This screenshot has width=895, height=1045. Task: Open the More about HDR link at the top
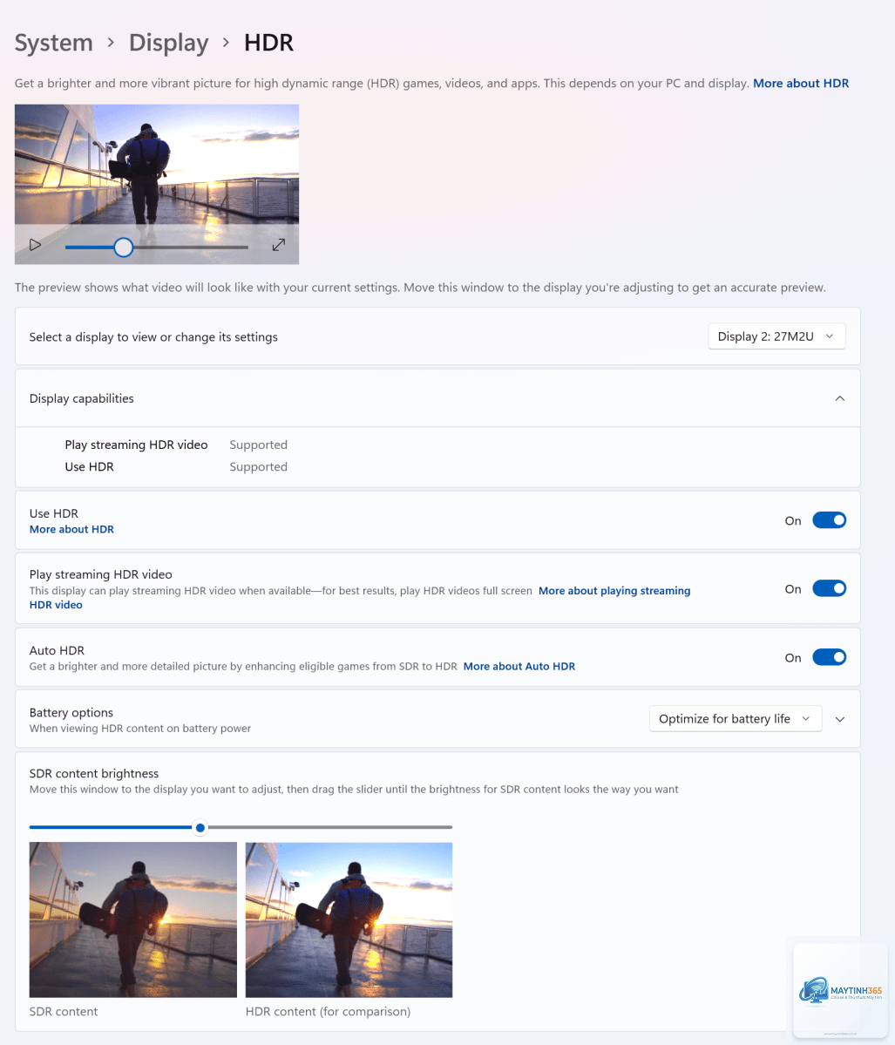(800, 84)
